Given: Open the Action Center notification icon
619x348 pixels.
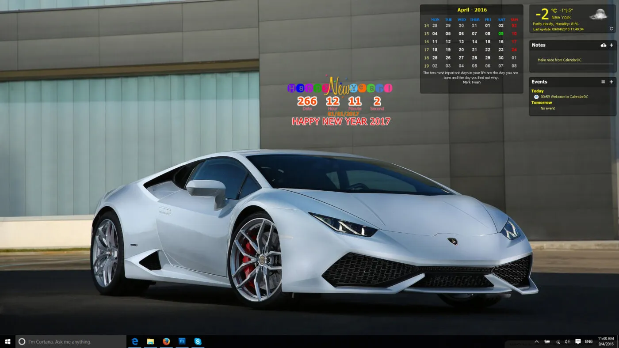Looking at the screenshot, I should (578, 341).
